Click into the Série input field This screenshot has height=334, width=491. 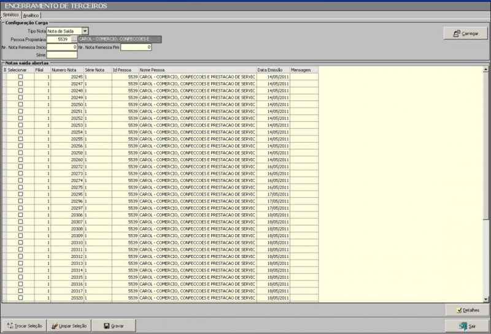pos(63,55)
